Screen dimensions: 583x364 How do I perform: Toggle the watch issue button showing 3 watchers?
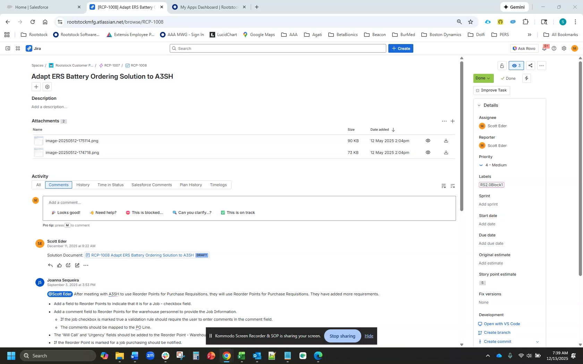pyautogui.click(x=516, y=66)
